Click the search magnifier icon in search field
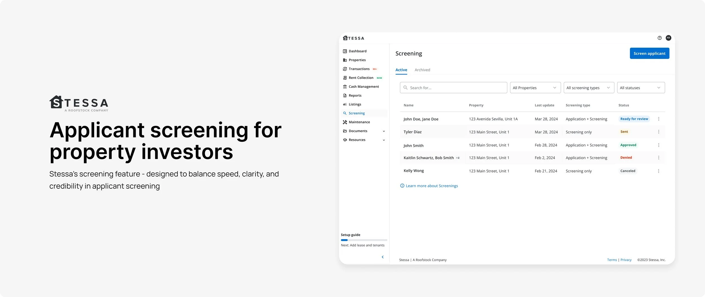This screenshot has width=705, height=297. 405,88
